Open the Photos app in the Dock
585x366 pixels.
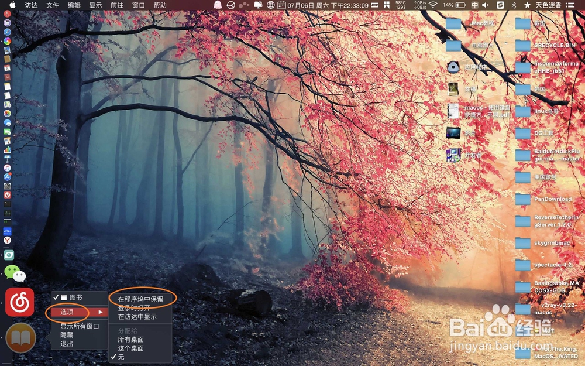pos(7,114)
